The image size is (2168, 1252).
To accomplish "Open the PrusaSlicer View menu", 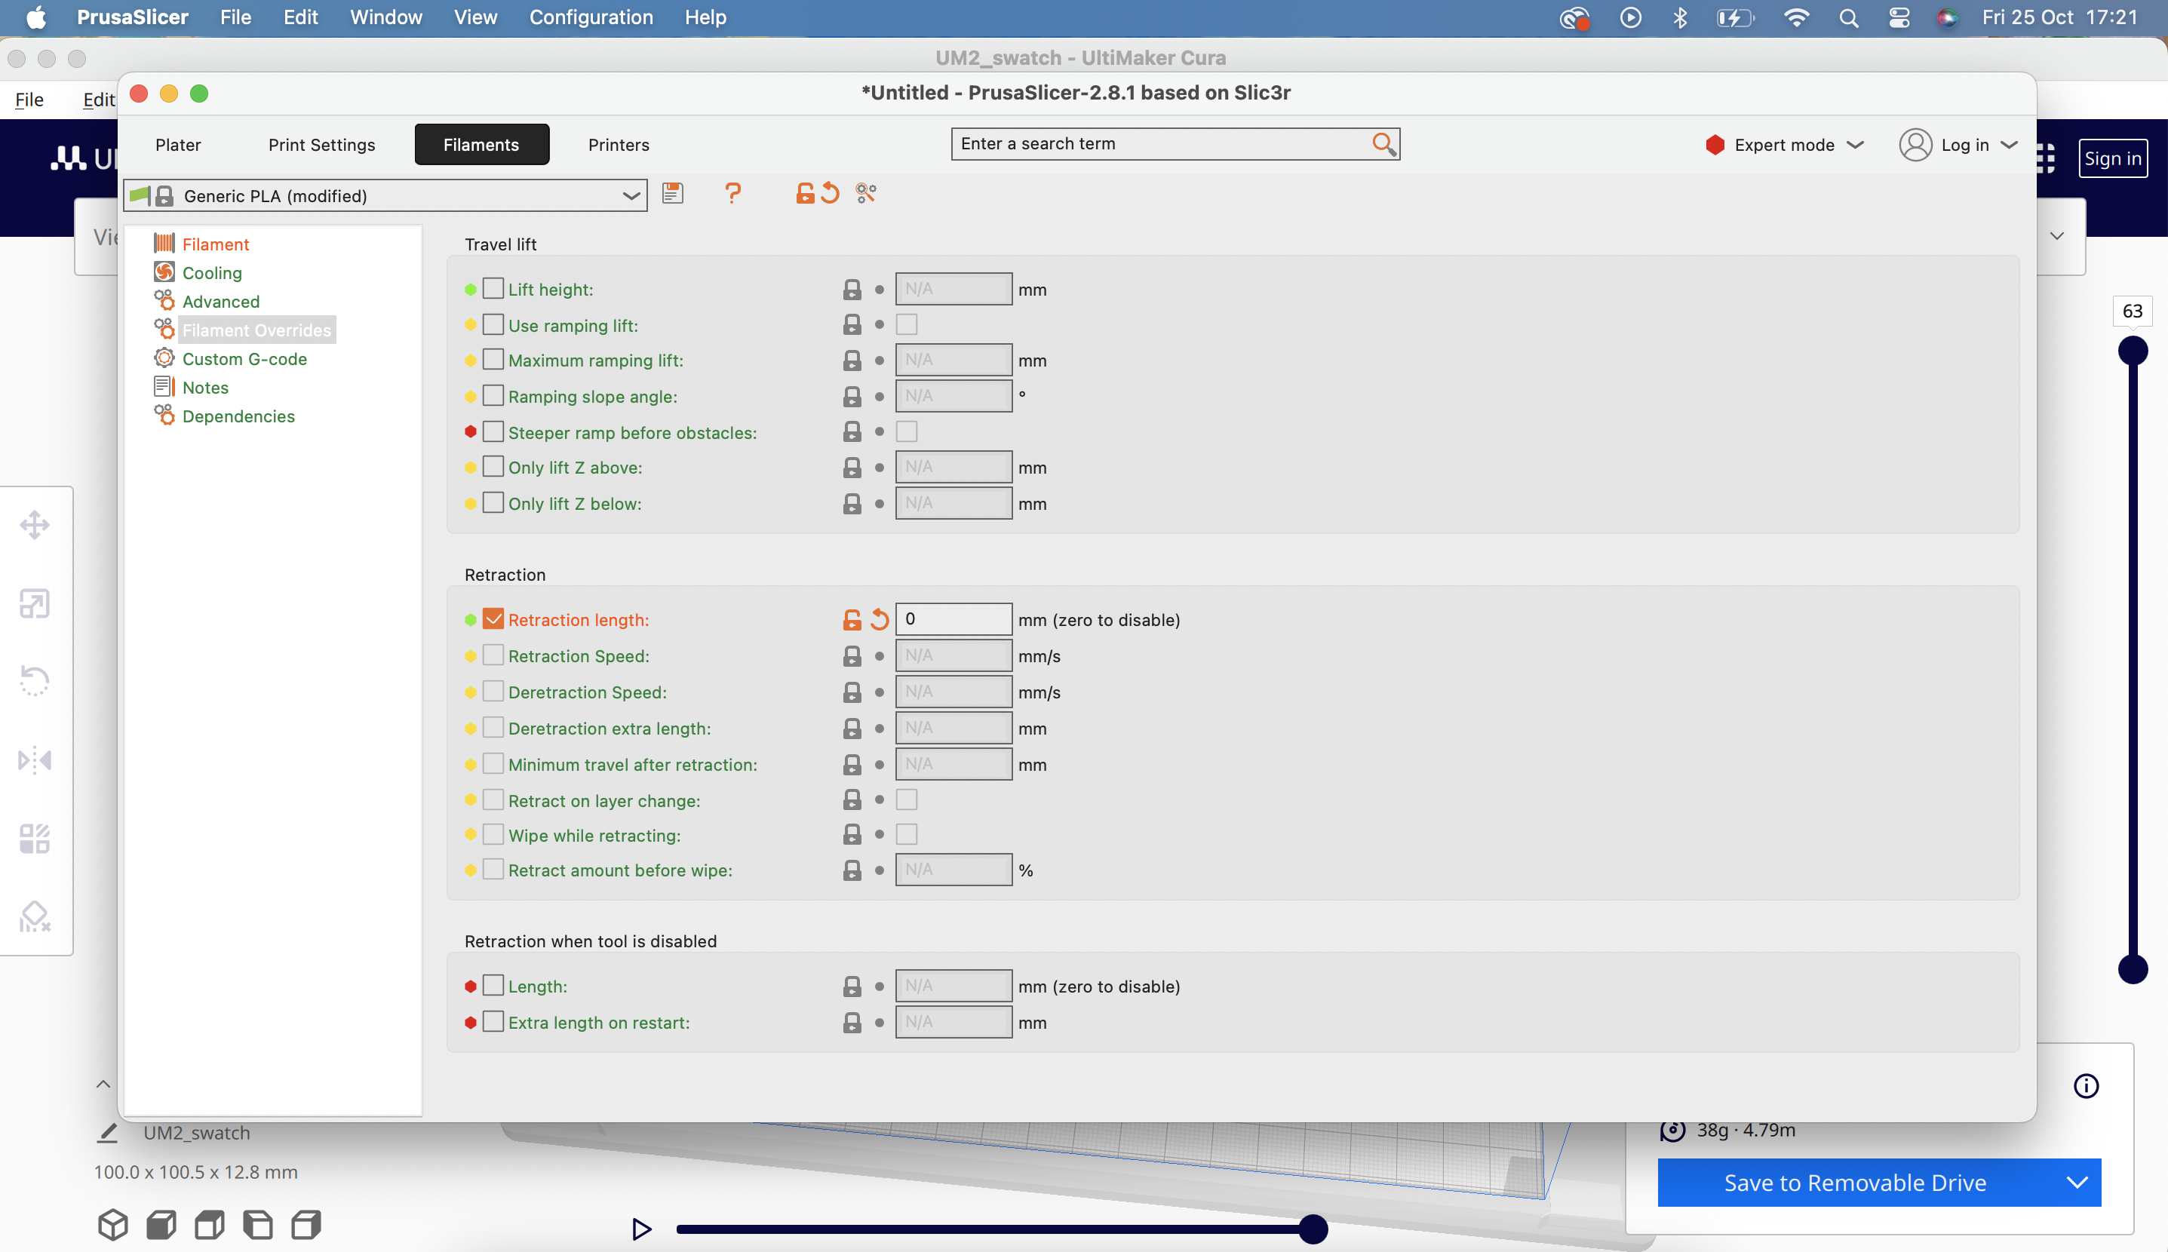I will pyautogui.click(x=475, y=17).
